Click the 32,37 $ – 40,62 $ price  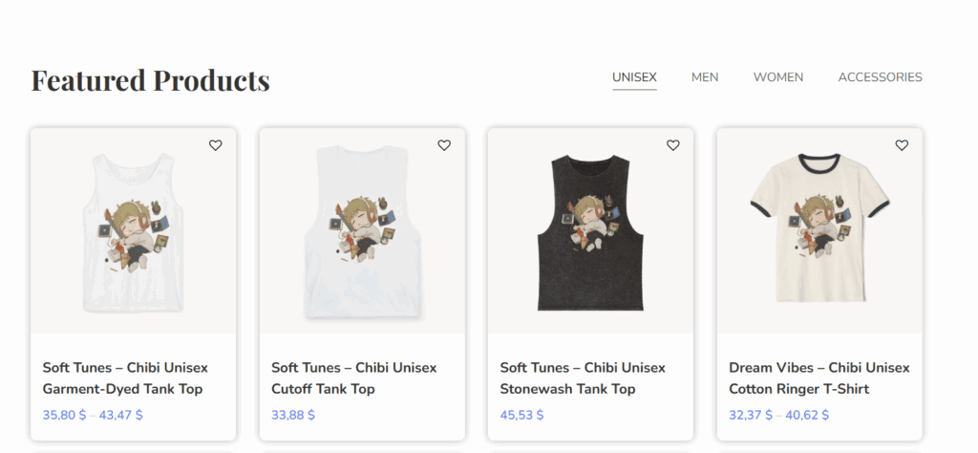click(x=778, y=415)
